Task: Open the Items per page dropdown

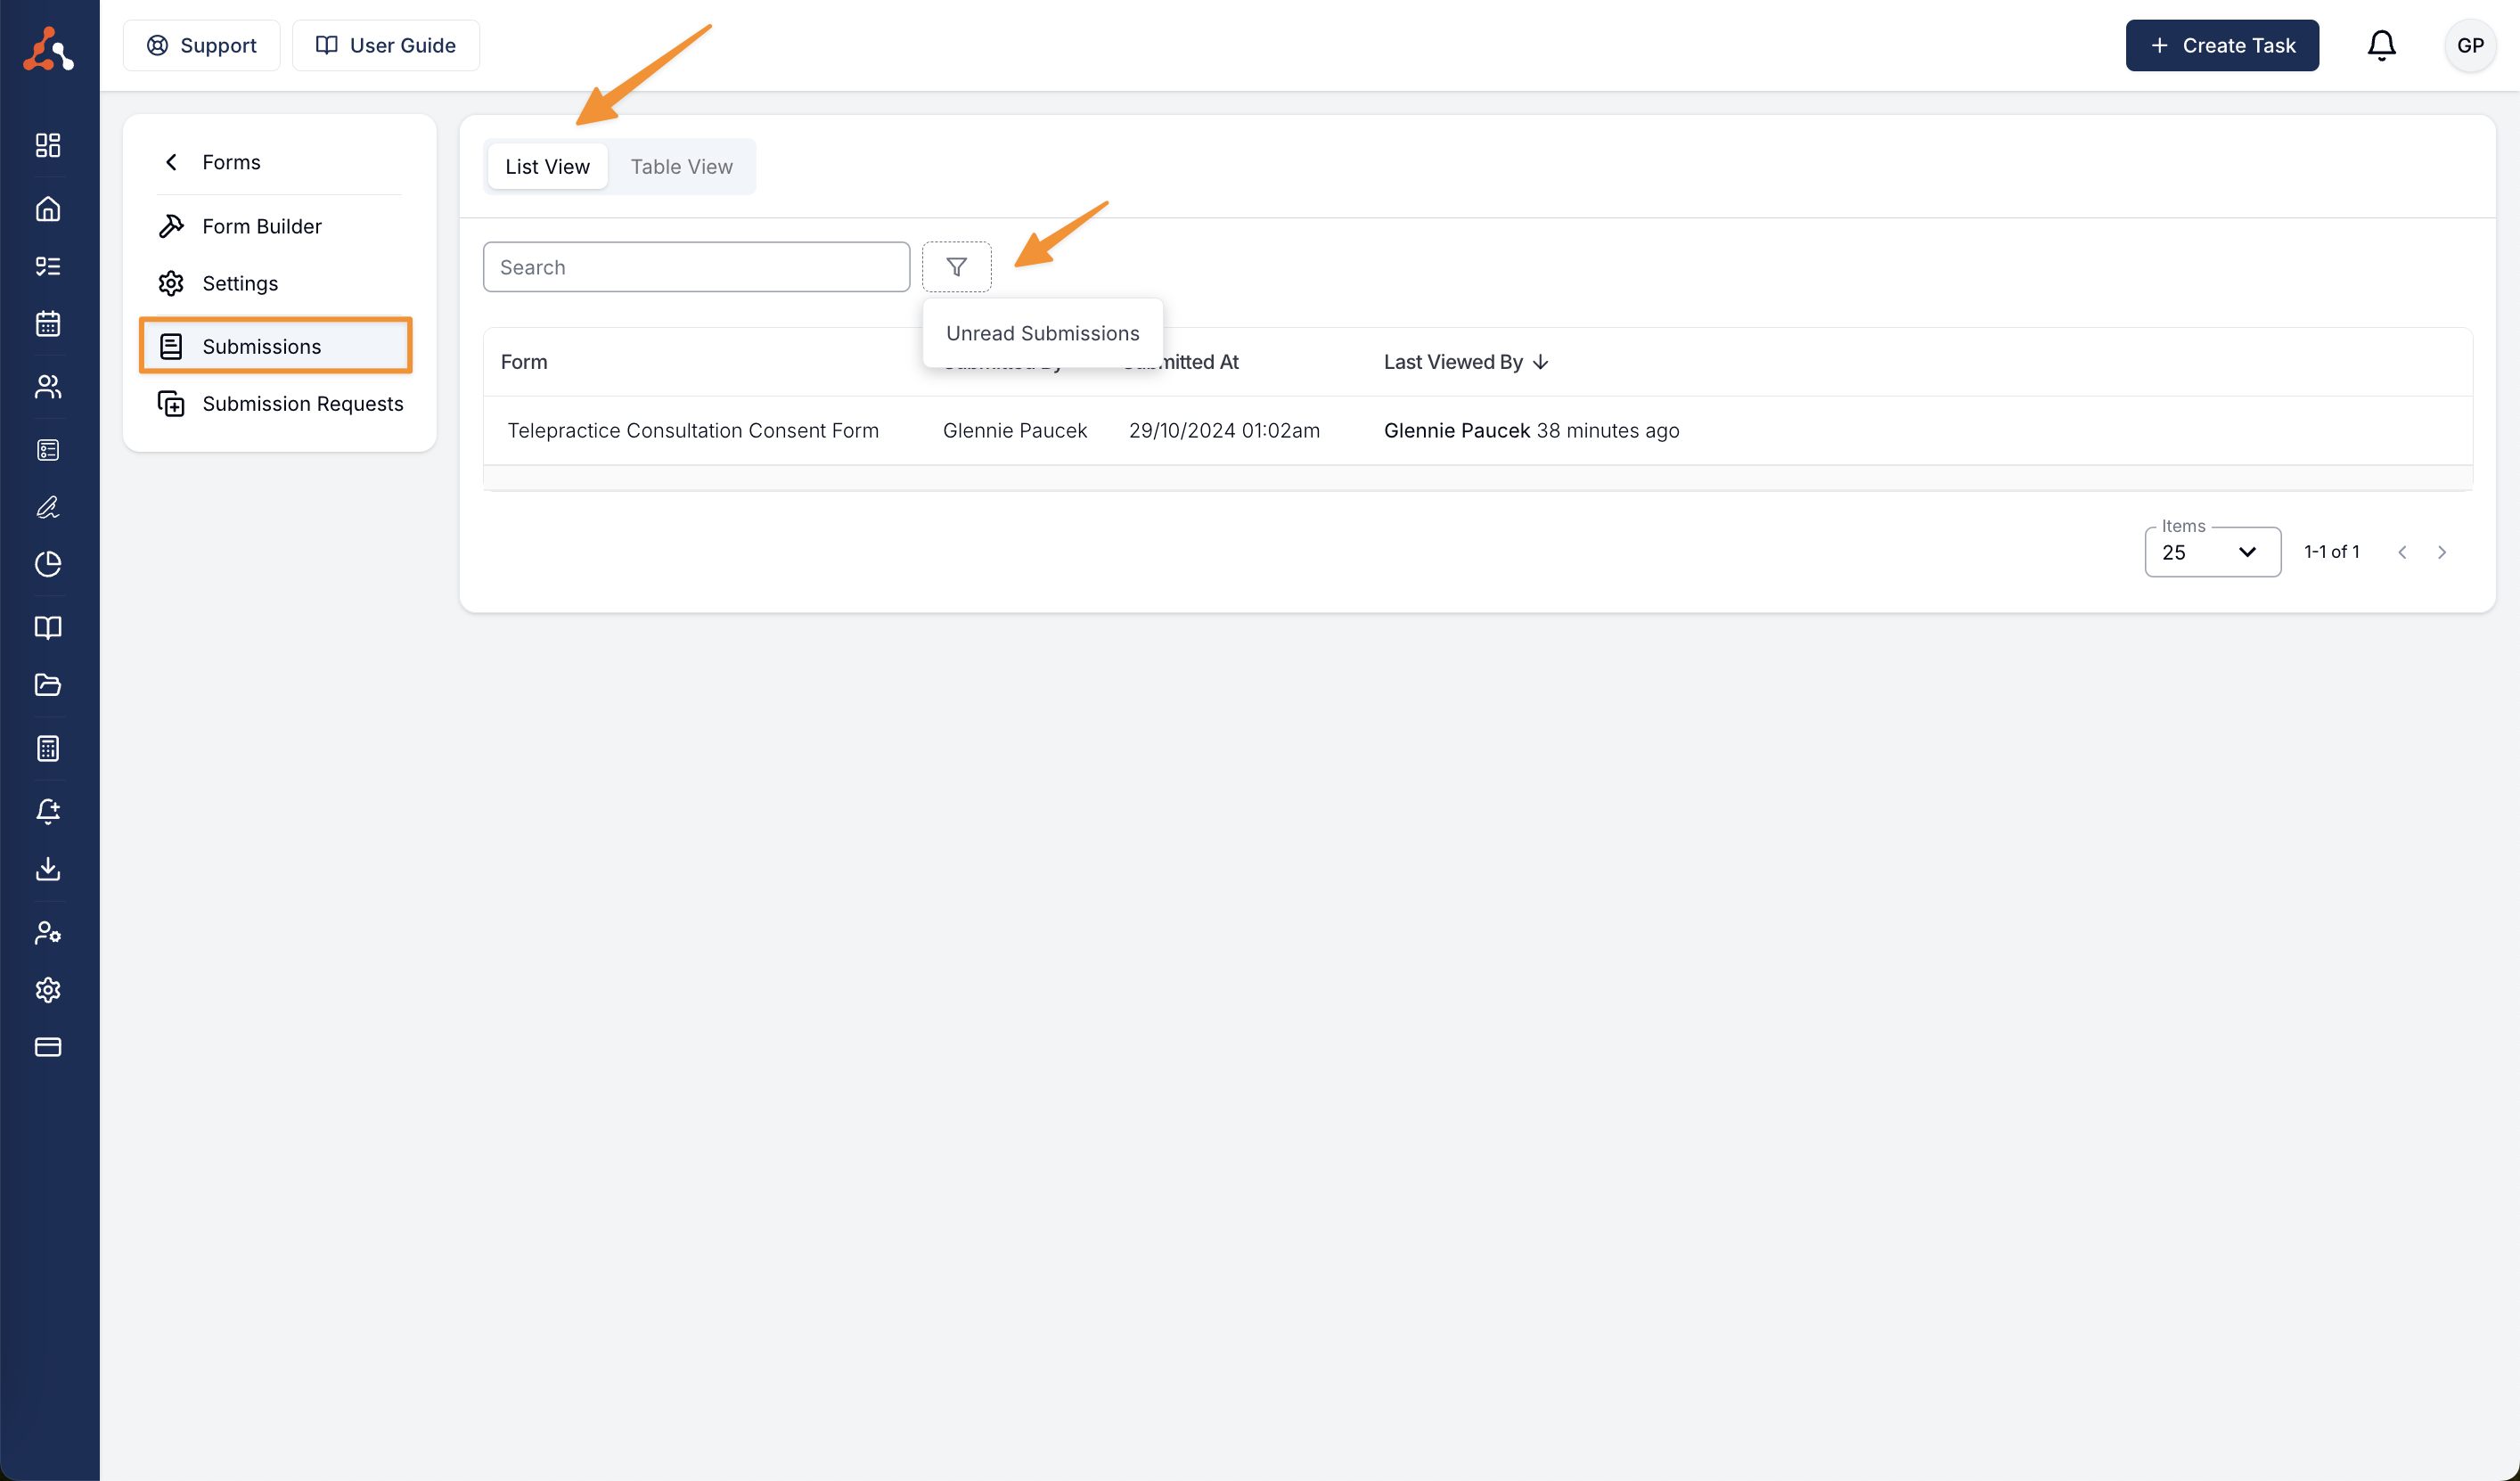Action: (2212, 552)
